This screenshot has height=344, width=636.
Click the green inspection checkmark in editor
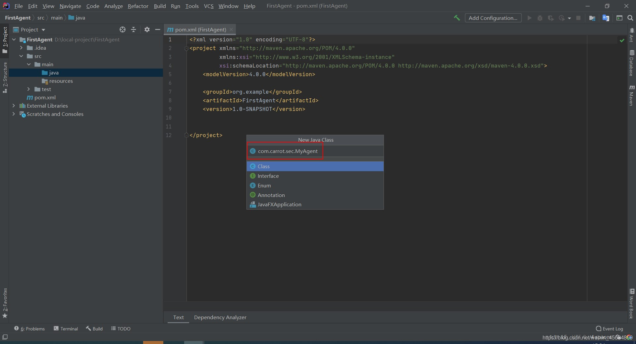[x=622, y=40]
